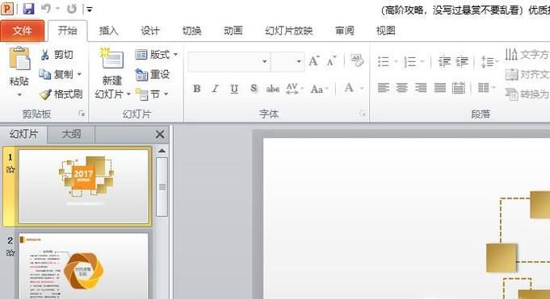Save the presentation with the floppy icon
The height and width of the screenshot is (299, 550).
tap(28, 8)
